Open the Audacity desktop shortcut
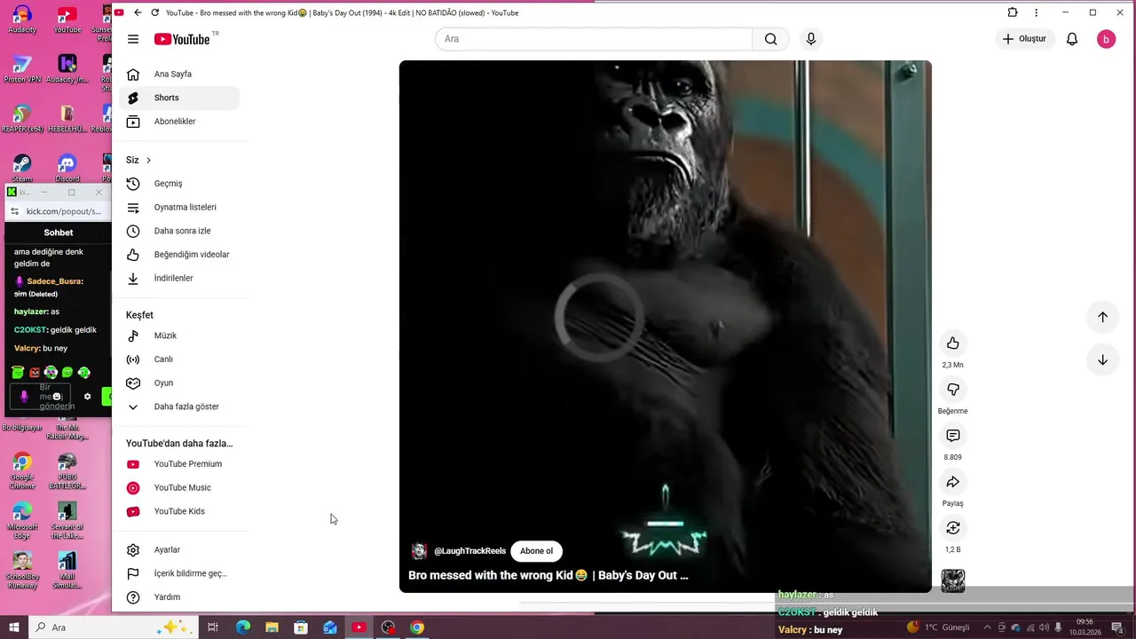The height and width of the screenshot is (639, 1136). (22, 20)
